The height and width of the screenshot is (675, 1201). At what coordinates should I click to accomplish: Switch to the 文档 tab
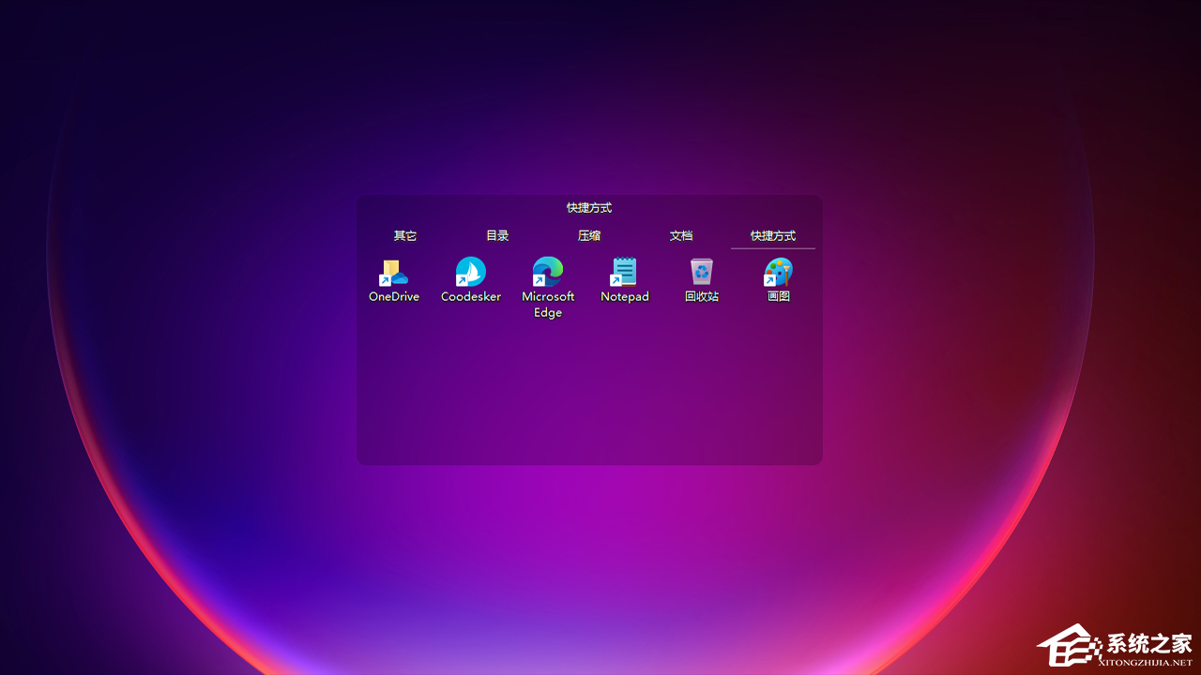coord(681,236)
